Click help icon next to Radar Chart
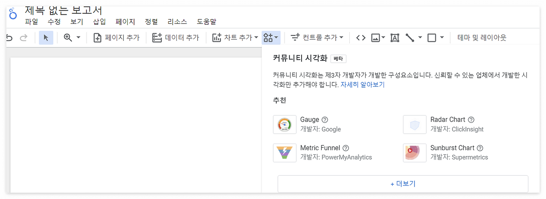 tap(471, 120)
